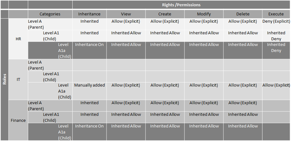
Task: Select the Execute column header
Action: (276, 14)
